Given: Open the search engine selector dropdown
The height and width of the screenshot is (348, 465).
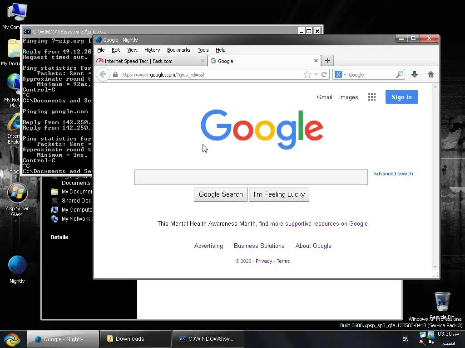Looking at the screenshot, I should [x=341, y=75].
